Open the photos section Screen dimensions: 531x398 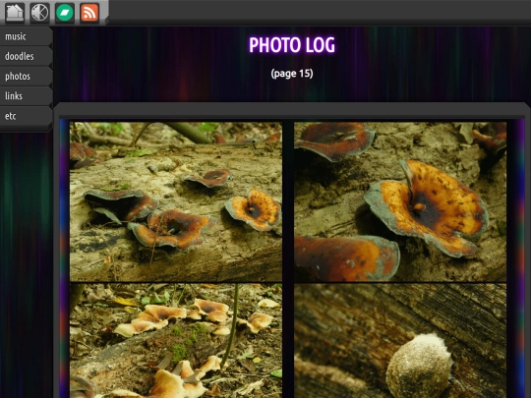(27, 76)
